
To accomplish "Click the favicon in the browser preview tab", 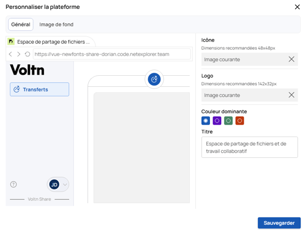I will pos(11,42).
